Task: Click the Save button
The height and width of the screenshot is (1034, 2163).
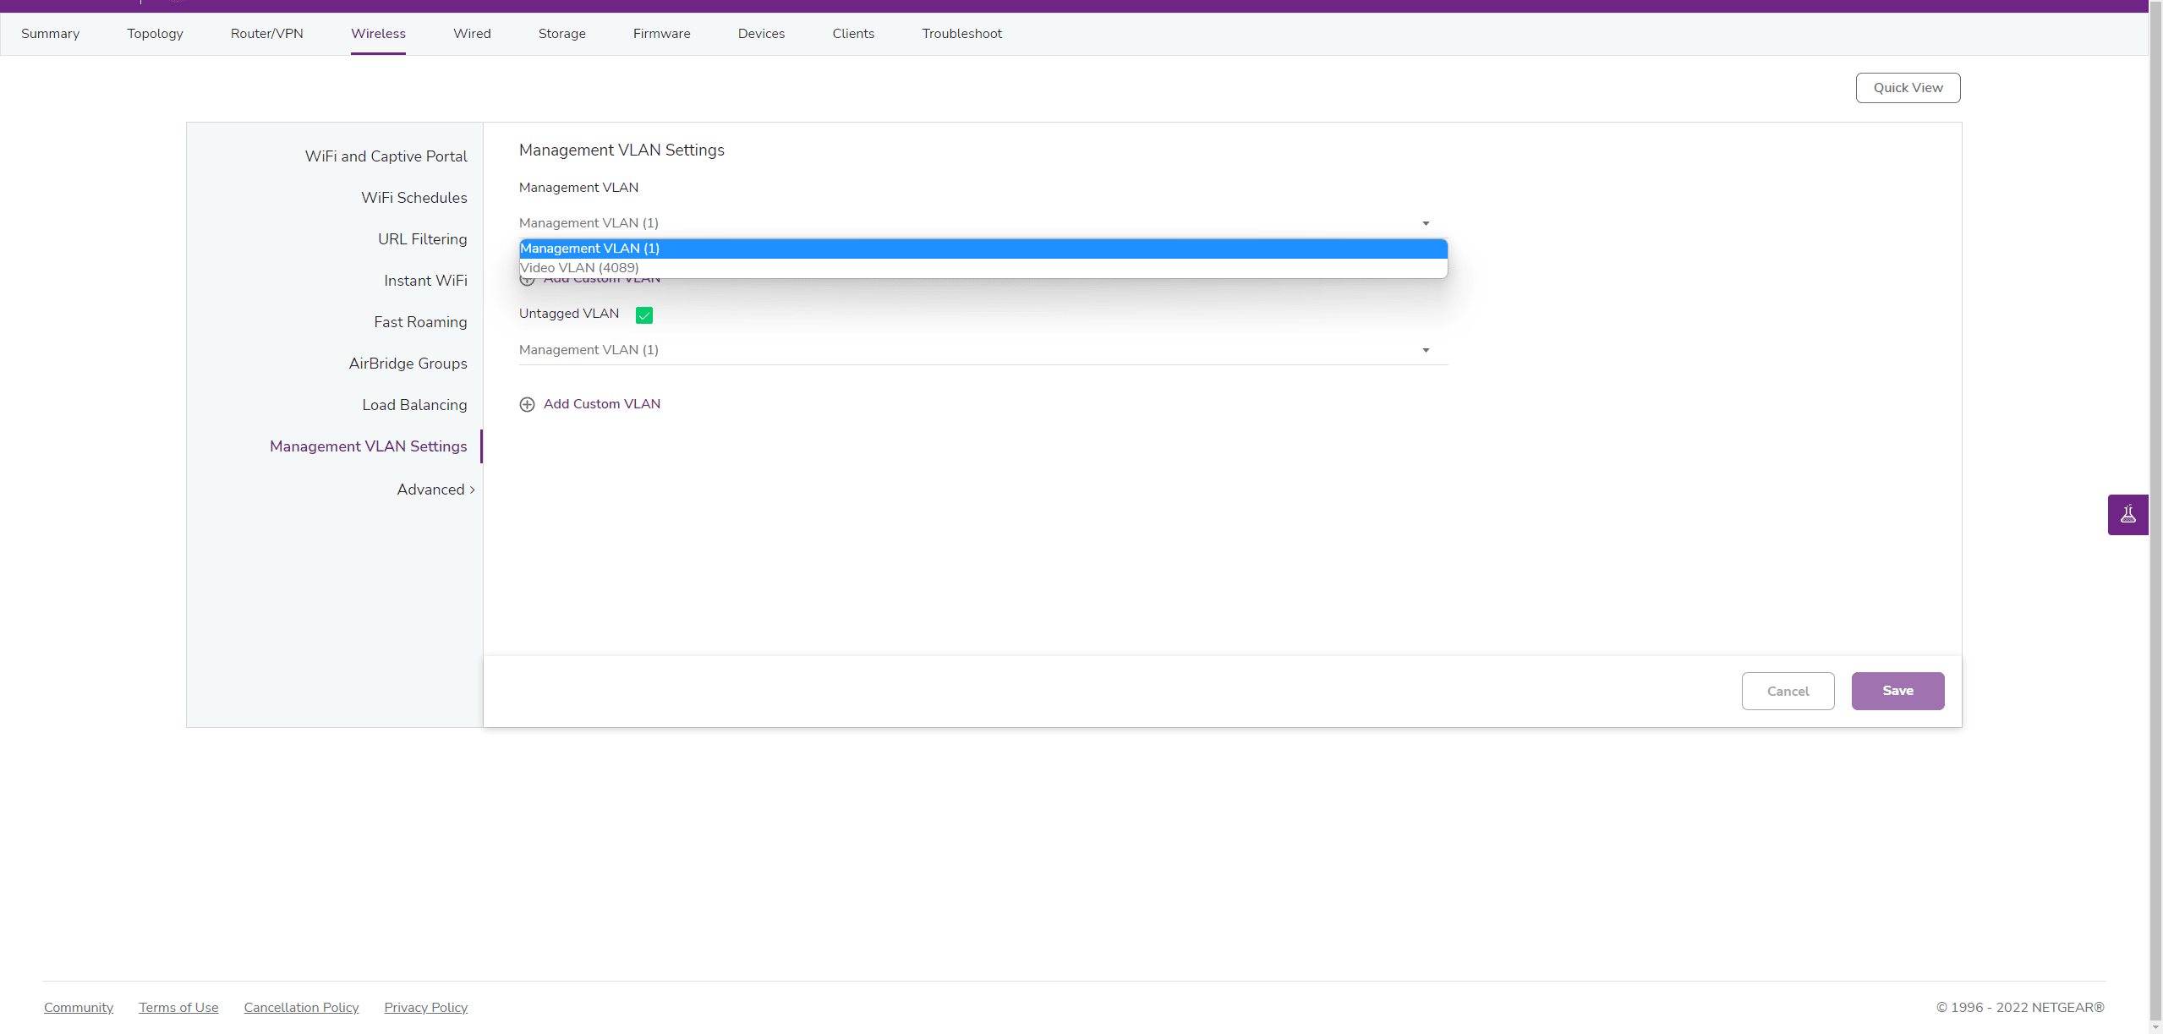Action: (x=1897, y=691)
